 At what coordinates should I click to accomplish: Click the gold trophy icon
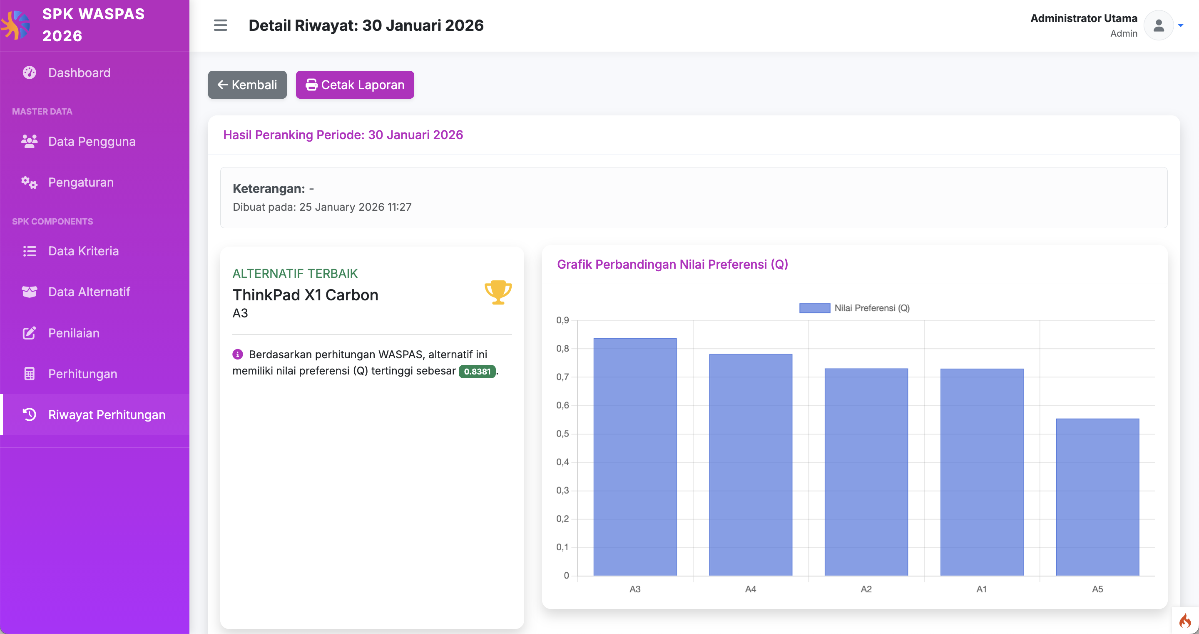[498, 292]
